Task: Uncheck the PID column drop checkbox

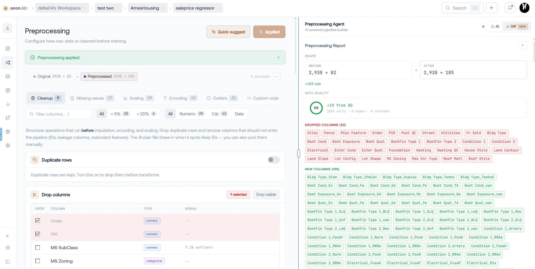Action: point(38,234)
